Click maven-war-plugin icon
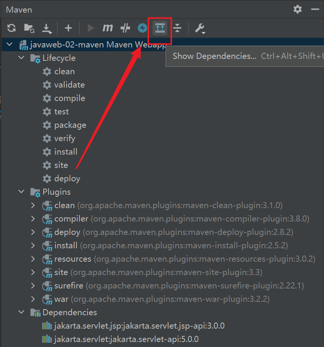This screenshot has height=347, width=324. [x=47, y=300]
